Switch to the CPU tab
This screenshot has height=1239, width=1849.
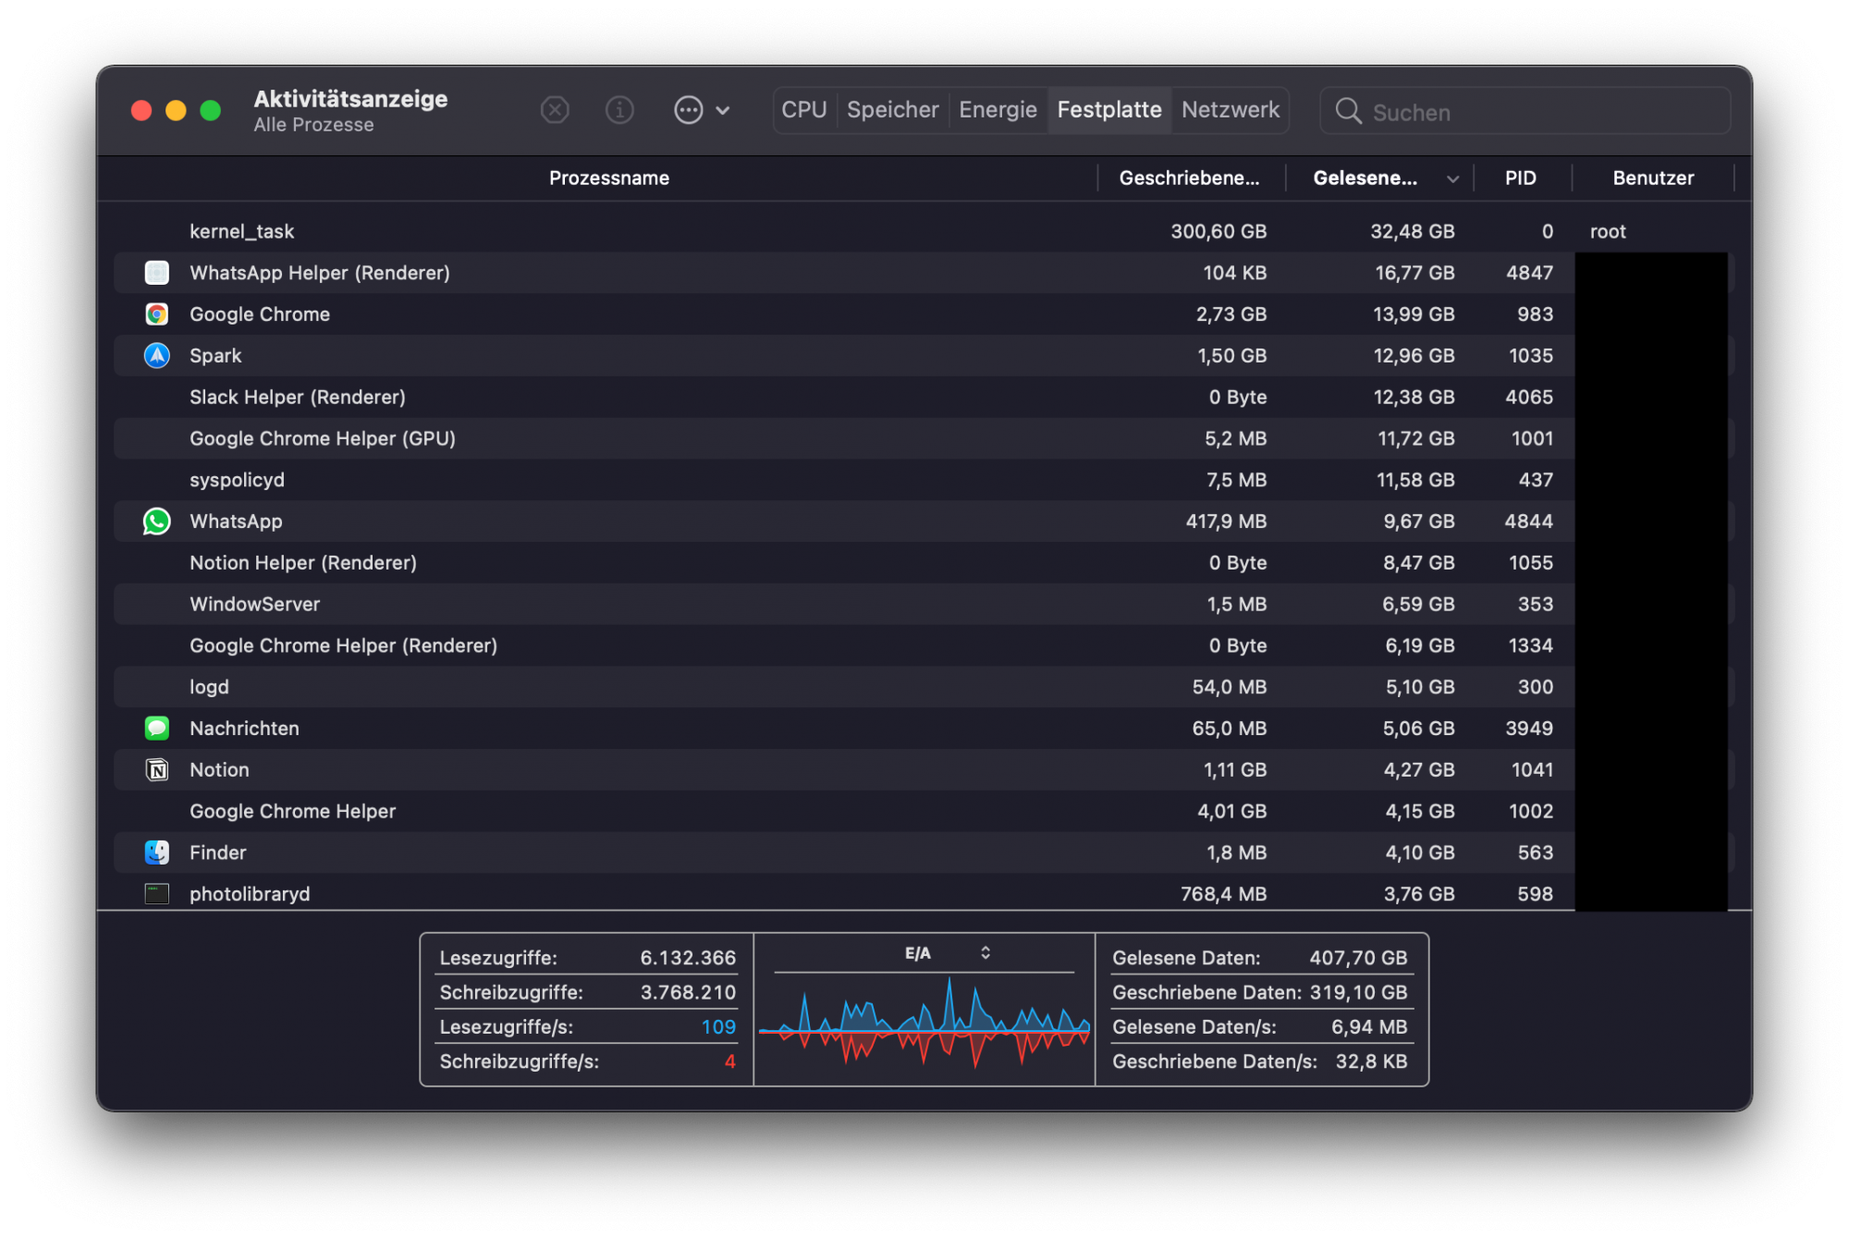(x=803, y=110)
